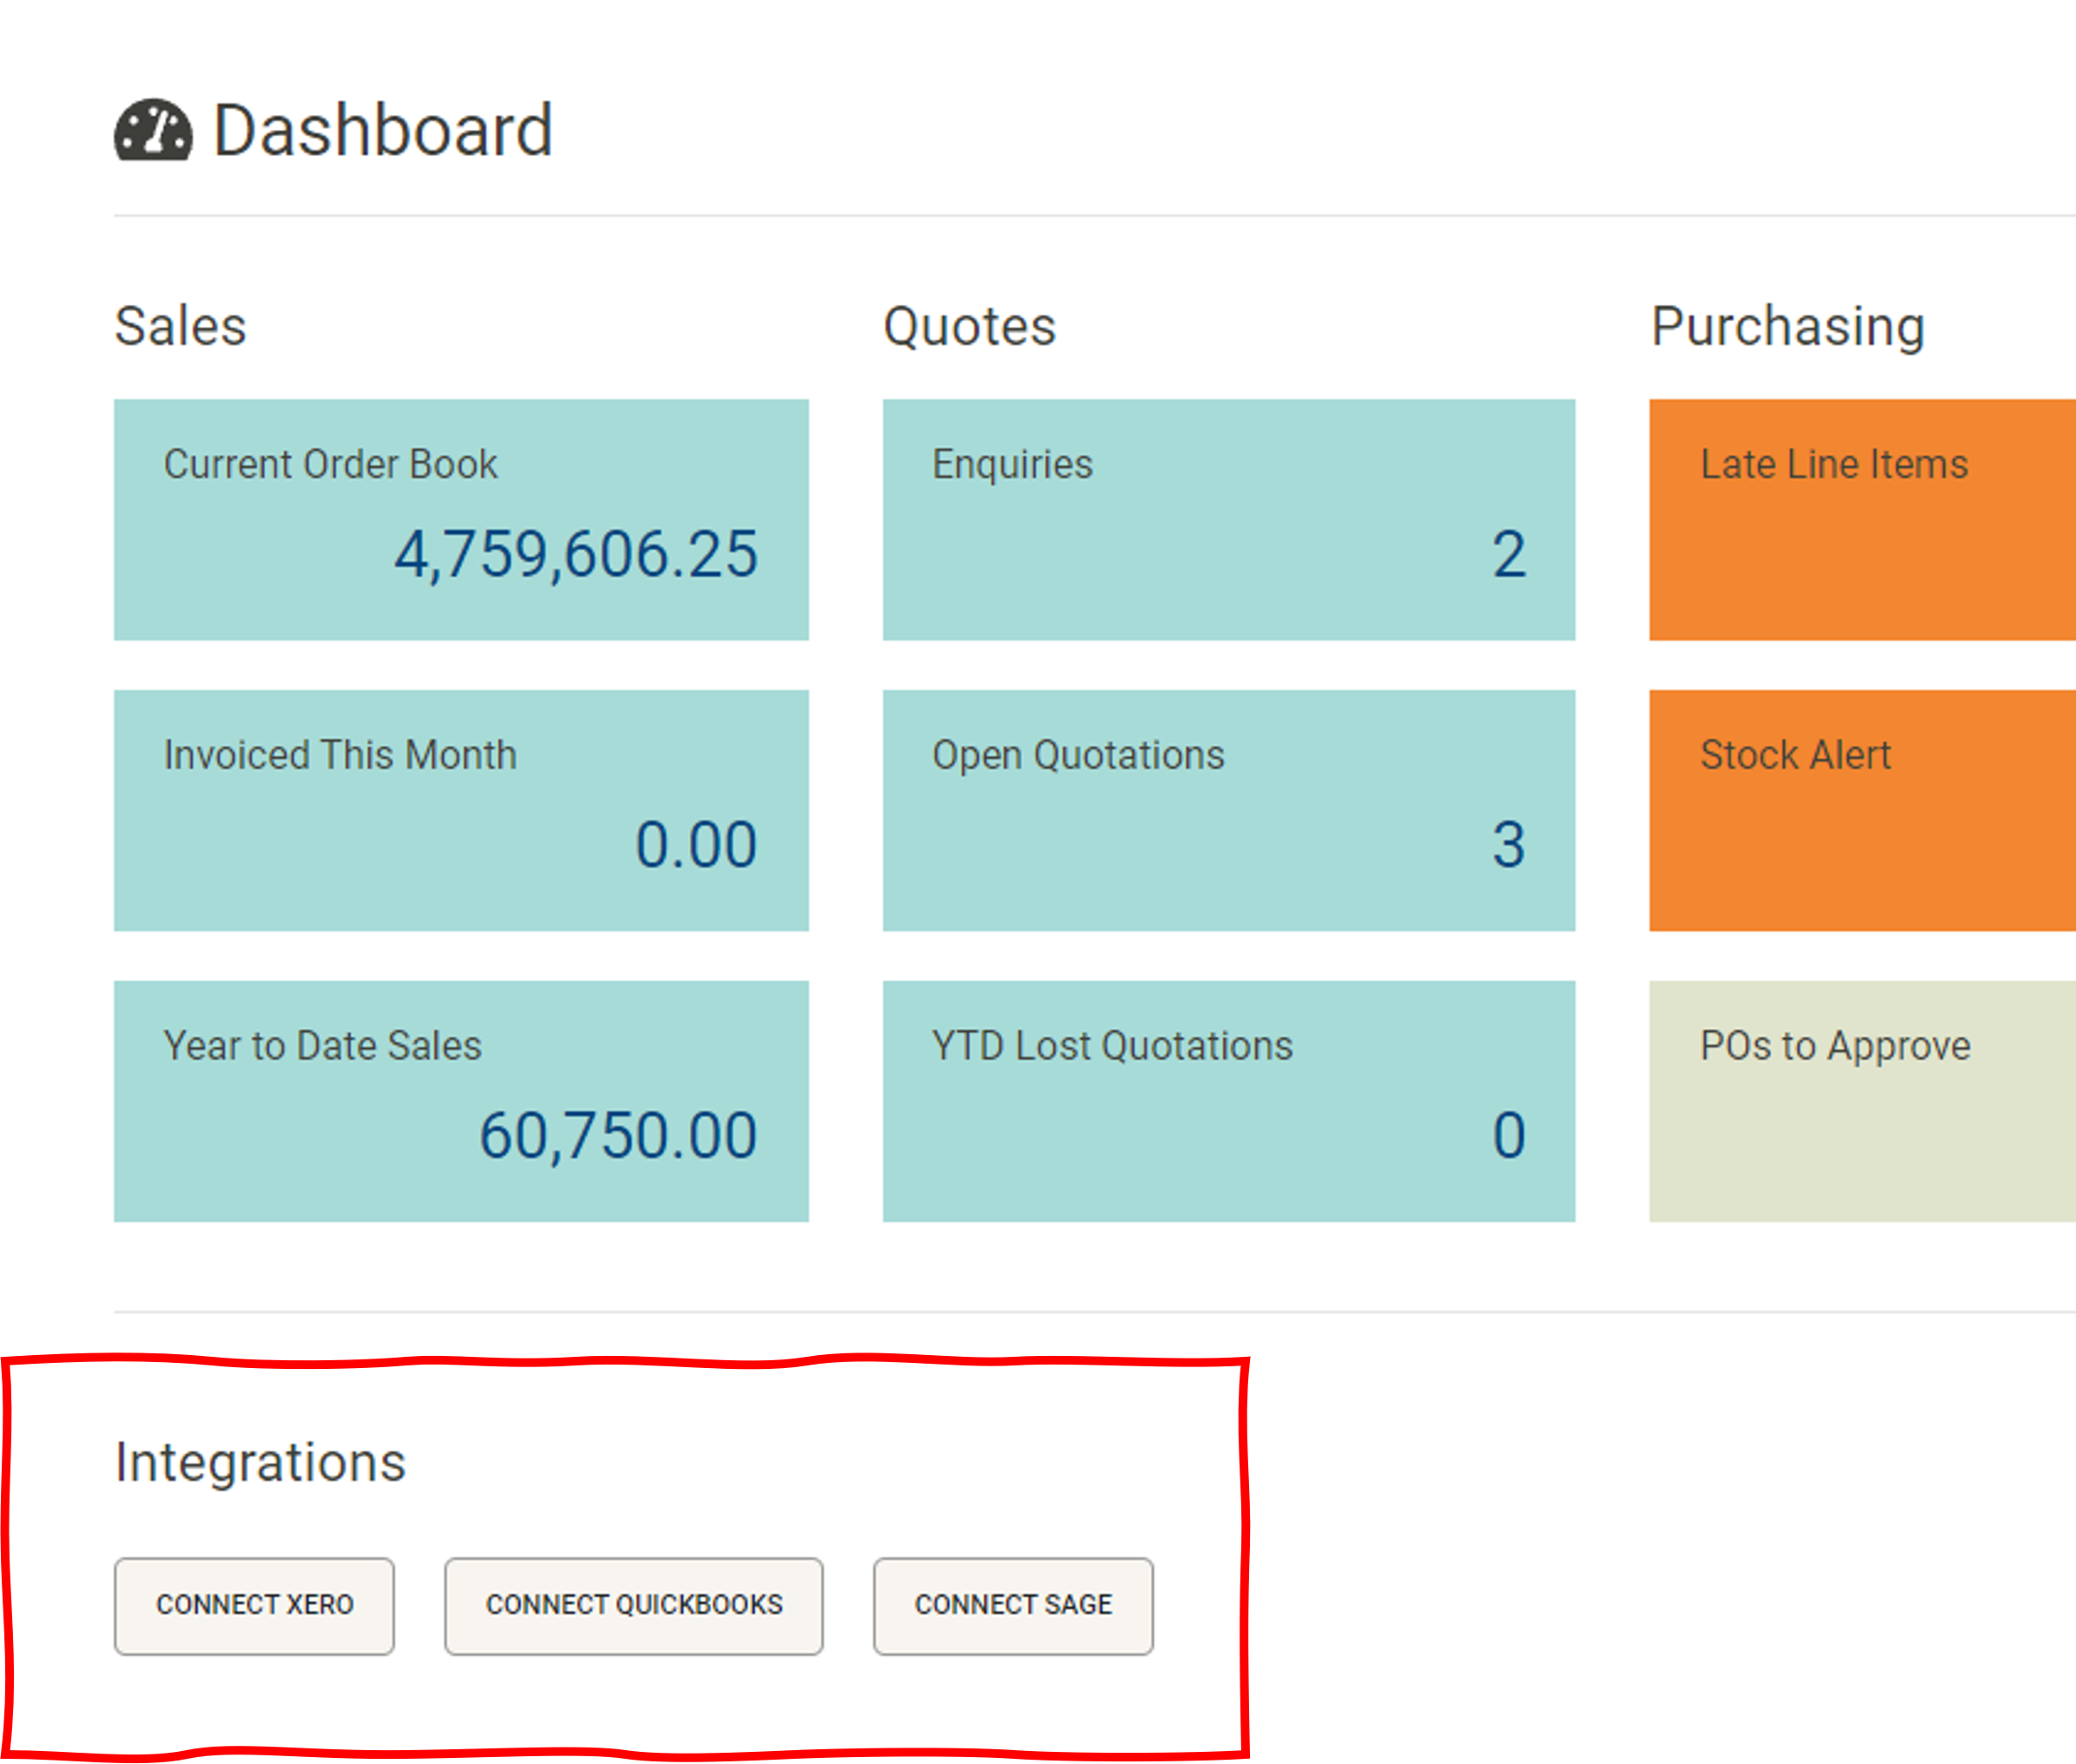Click the Connect Xero button
Screen dimensions: 2076x1764
tap(254, 1605)
